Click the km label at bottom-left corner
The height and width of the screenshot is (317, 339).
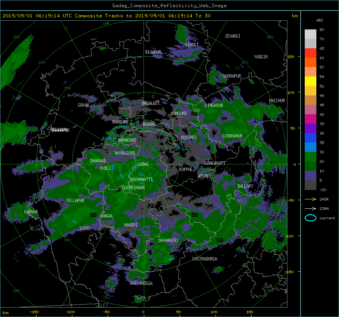point(5,313)
